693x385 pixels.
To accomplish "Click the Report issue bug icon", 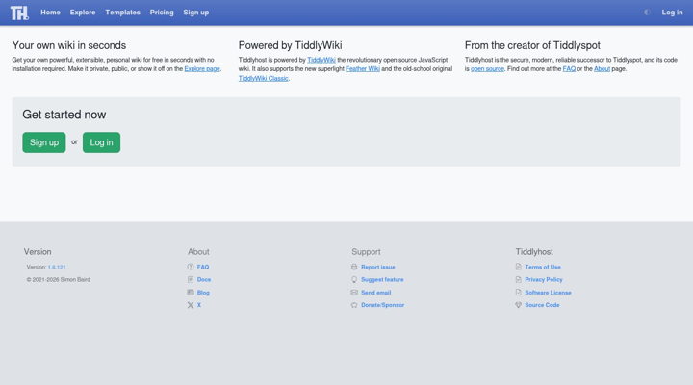I will [x=354, y=267].
